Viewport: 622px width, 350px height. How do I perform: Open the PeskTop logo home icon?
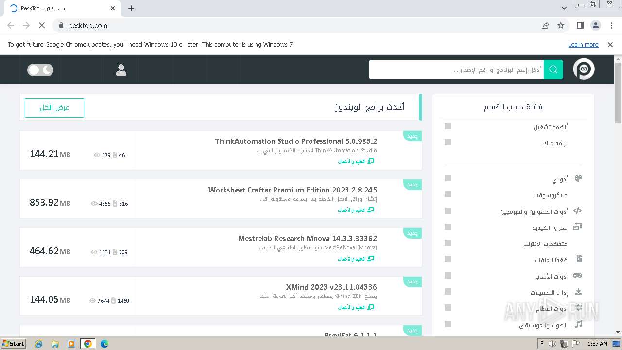pos(584,70)
